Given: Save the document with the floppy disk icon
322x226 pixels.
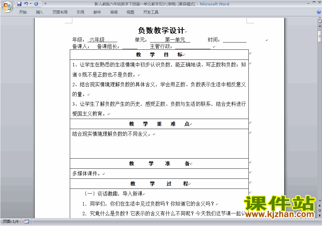Looking at the screenshot, I should pos(19,4).
